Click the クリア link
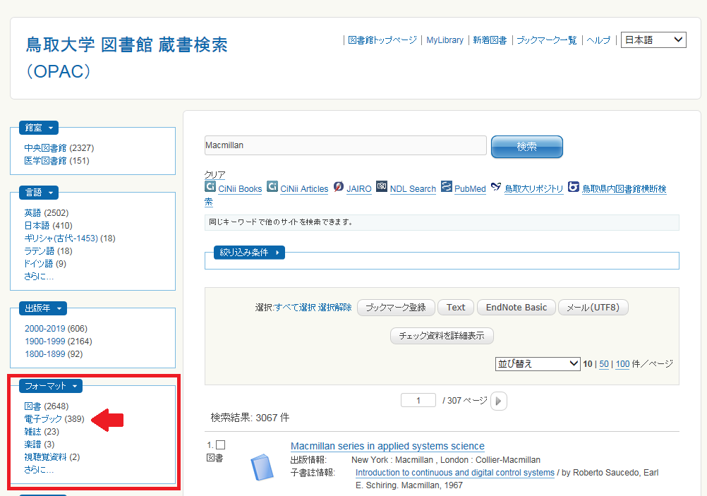This screenshot has height=496, width=707. 214,174
